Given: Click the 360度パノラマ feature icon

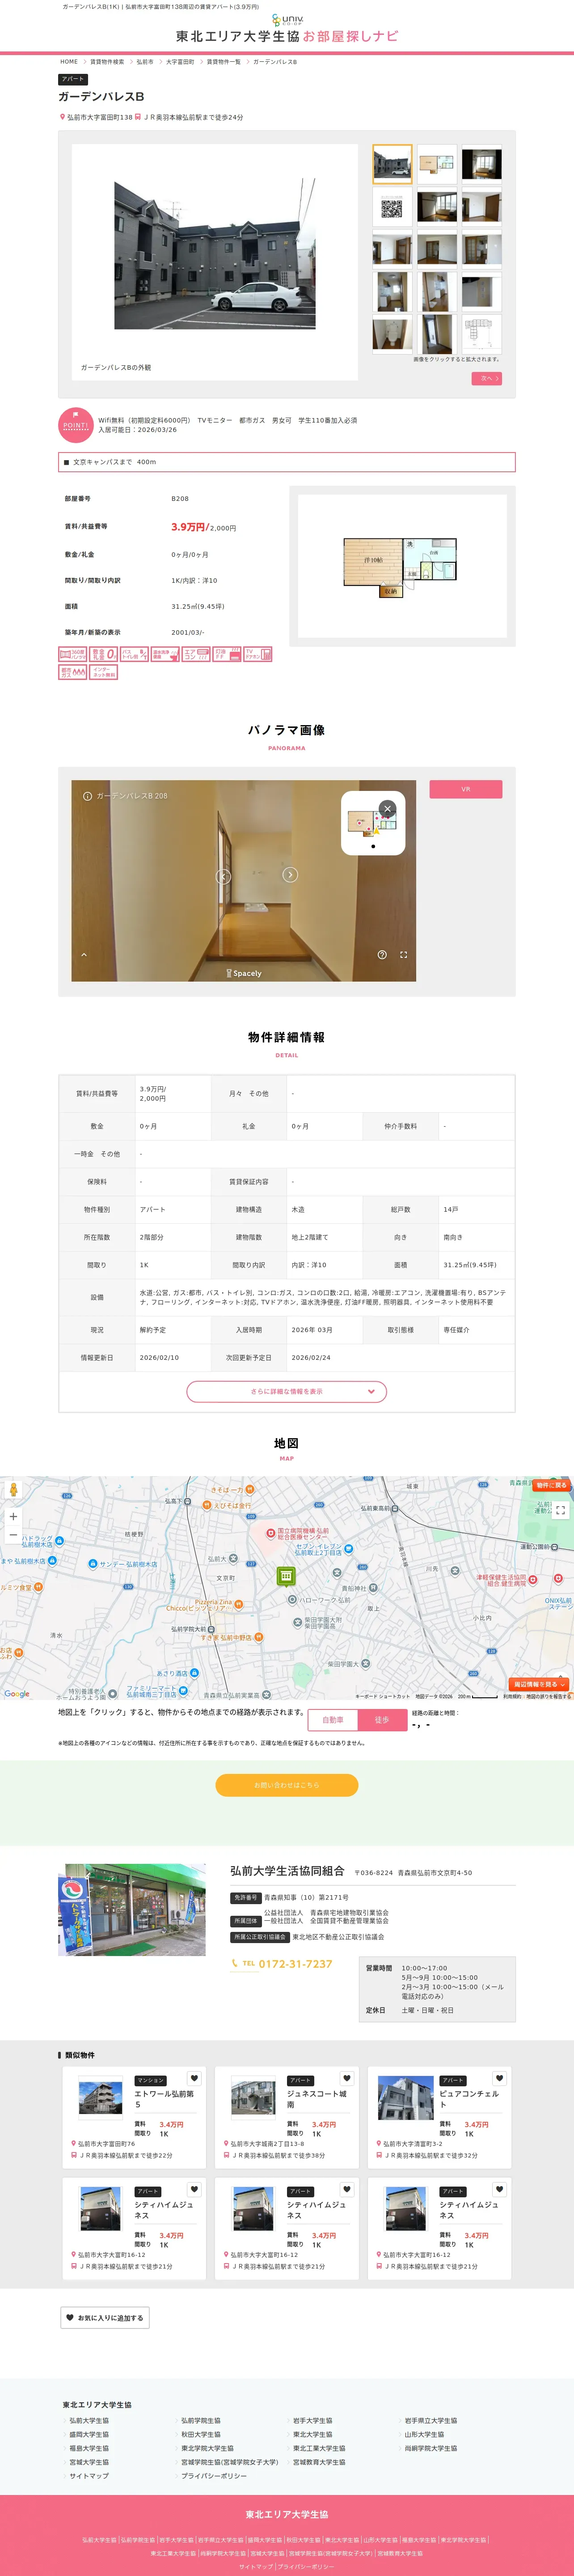Looking at the screenshot, I should click(x=72, y=654).
